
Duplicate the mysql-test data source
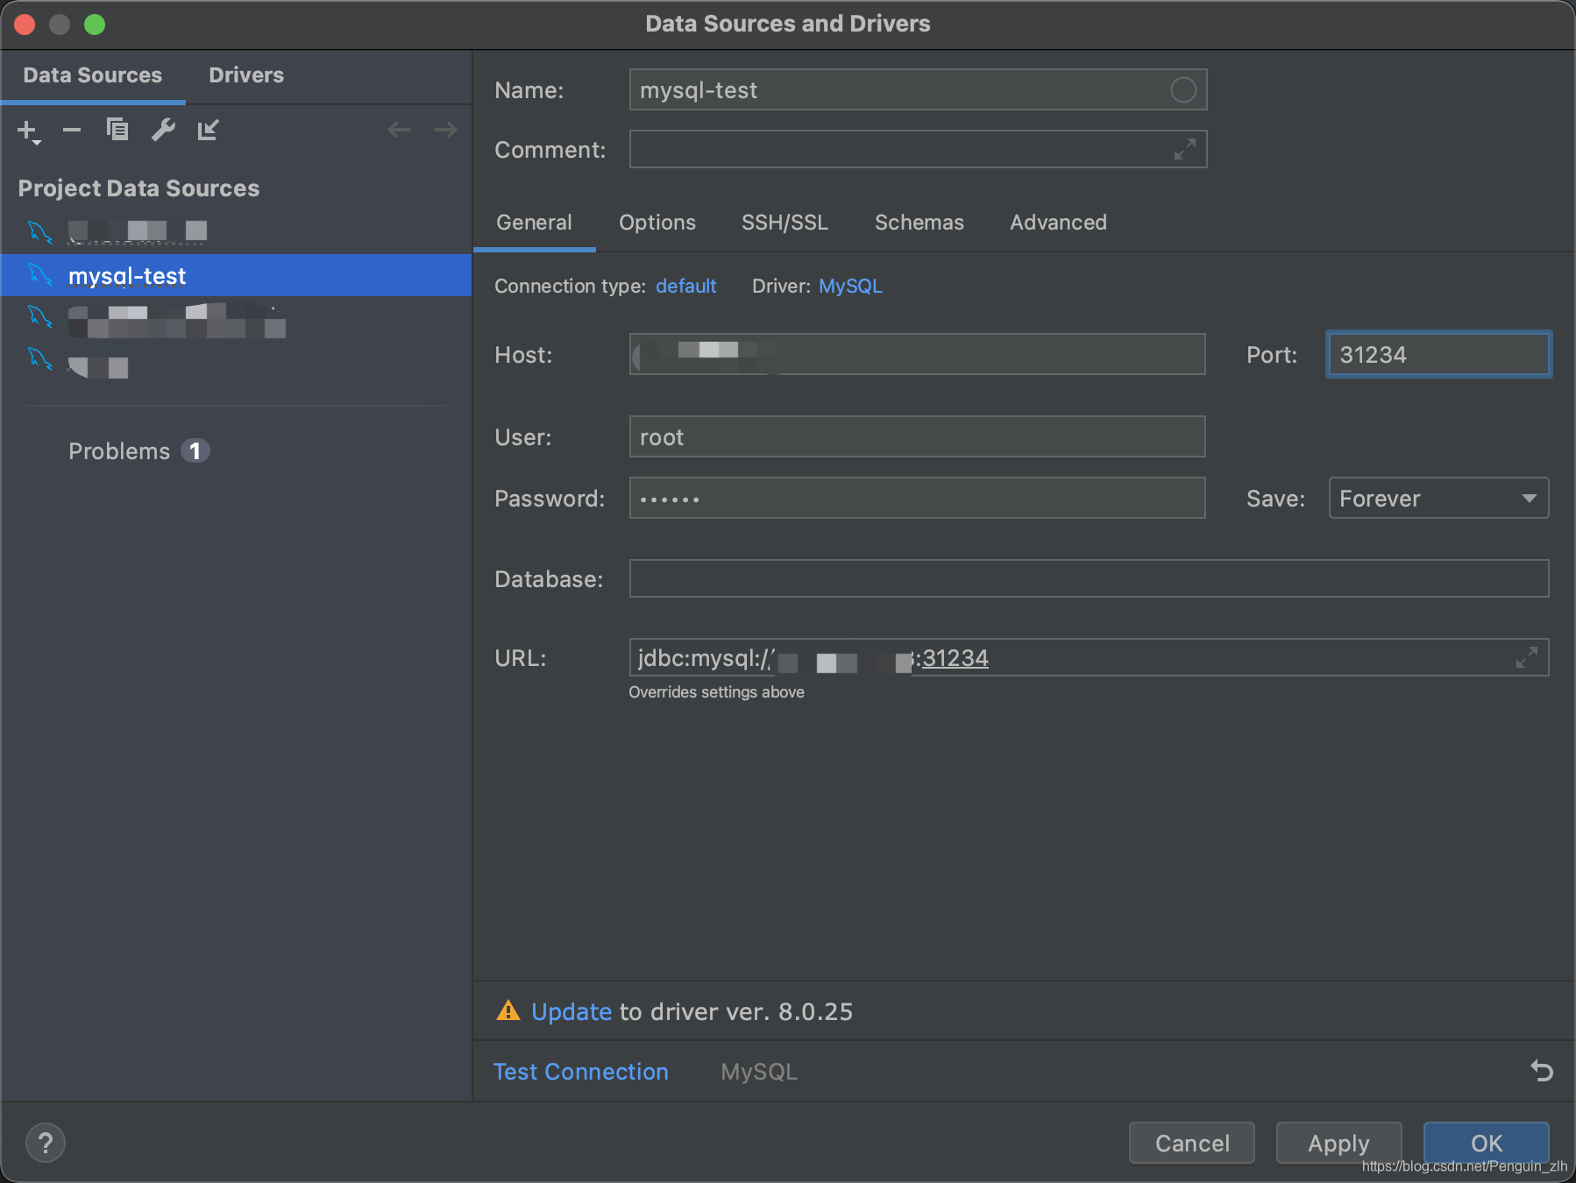click(117, 130)
